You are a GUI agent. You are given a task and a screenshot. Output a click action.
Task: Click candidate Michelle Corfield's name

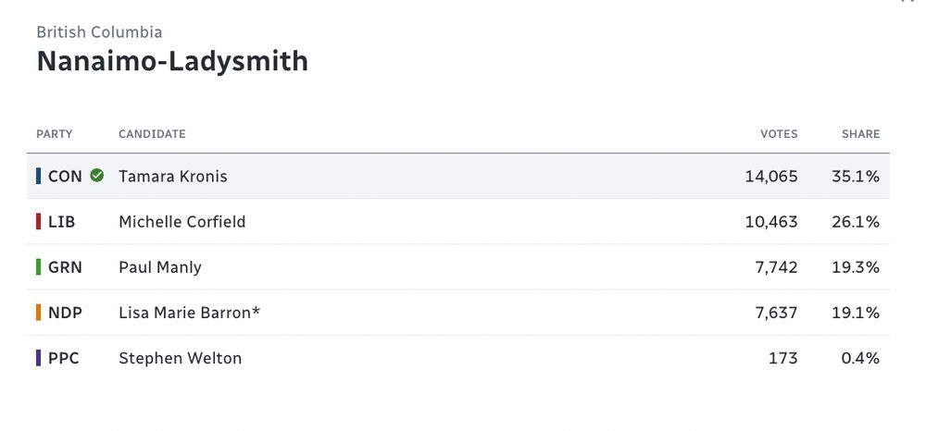pyautogui.click(x=182, y=222)
